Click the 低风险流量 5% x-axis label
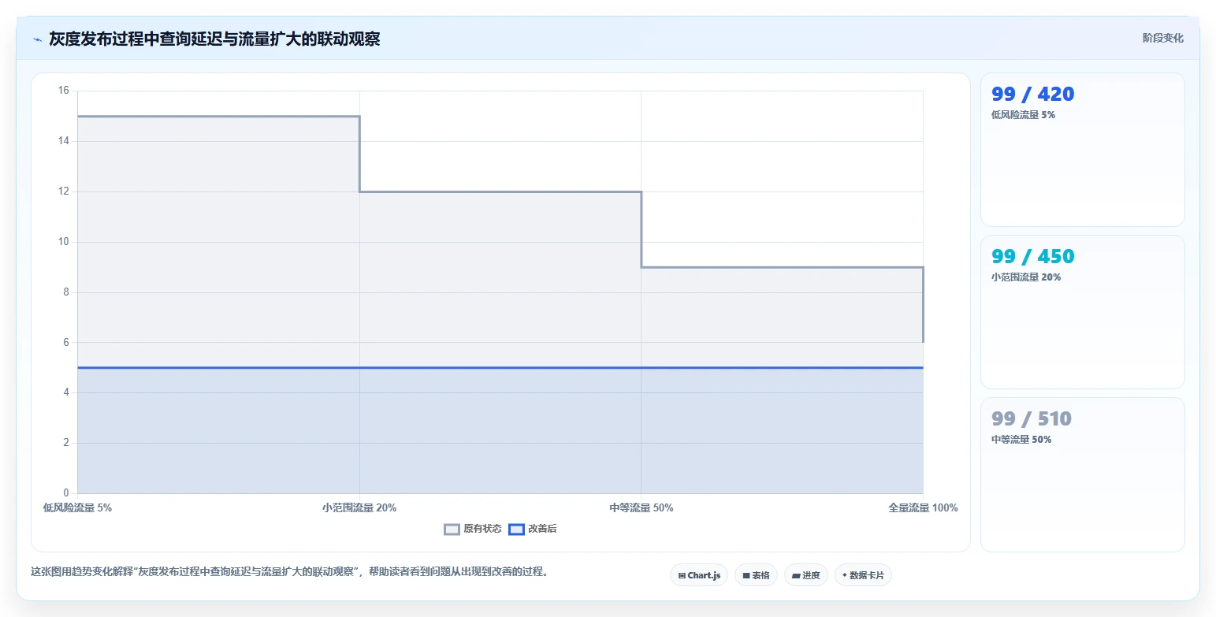The width and height of the screenshot is (1216, 617). point(77,508)
